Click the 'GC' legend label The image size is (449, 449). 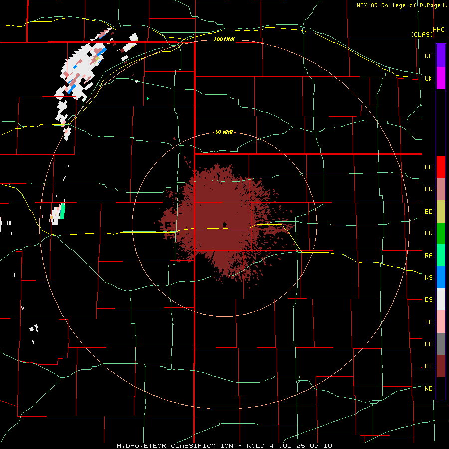(x=428, y=344)
